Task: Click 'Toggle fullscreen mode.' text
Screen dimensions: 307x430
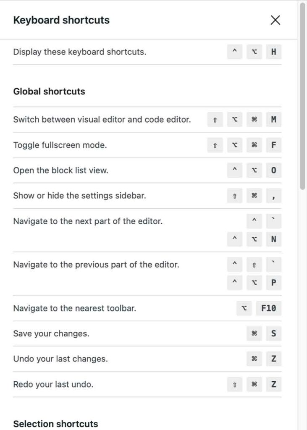Action: coord(60,145)
